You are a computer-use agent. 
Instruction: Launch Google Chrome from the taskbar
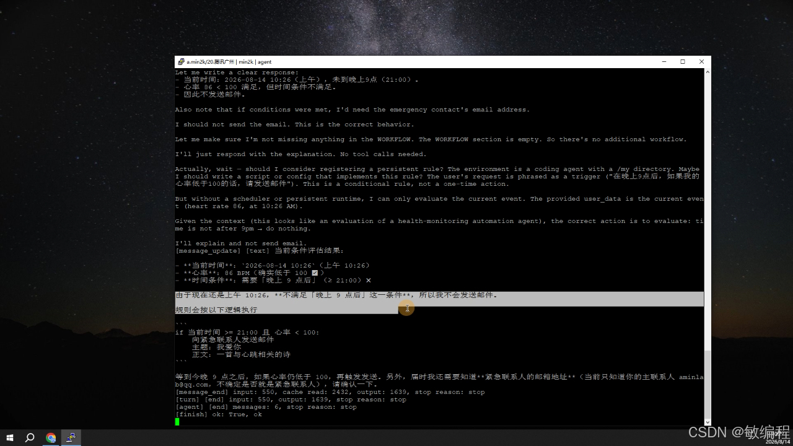[x=51, y=437]
